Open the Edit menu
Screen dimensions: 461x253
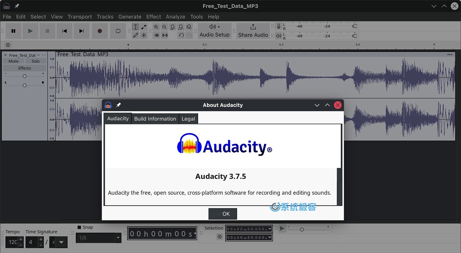coord(21,17)
